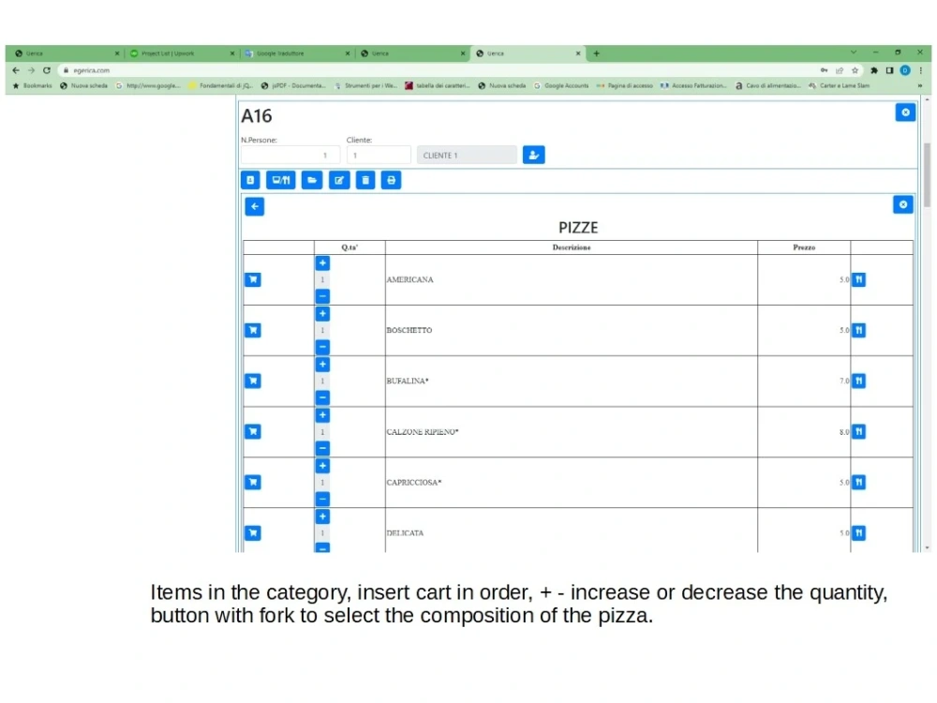Screen dimensions: 937x703
Task: Open the table/restaurant mode toolbar button
Action: pos(280,180)
